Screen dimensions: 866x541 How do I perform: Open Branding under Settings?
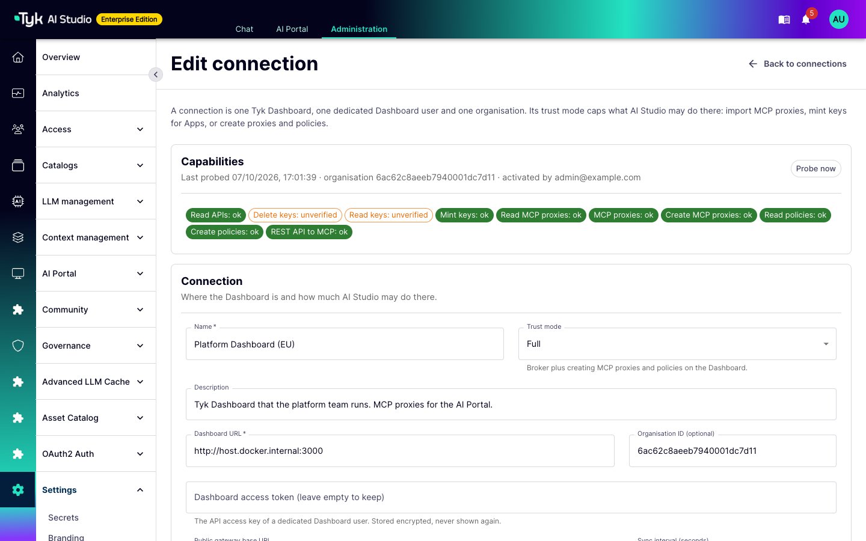point(66,537)
